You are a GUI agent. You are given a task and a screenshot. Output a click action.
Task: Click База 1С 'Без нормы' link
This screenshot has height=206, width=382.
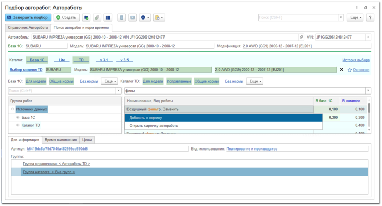click(x=88, y=81)
